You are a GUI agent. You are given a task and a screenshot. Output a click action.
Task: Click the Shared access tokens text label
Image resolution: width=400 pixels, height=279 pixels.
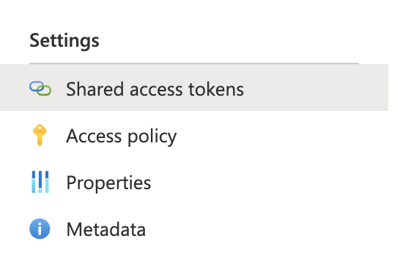click(x=155, y=89)
